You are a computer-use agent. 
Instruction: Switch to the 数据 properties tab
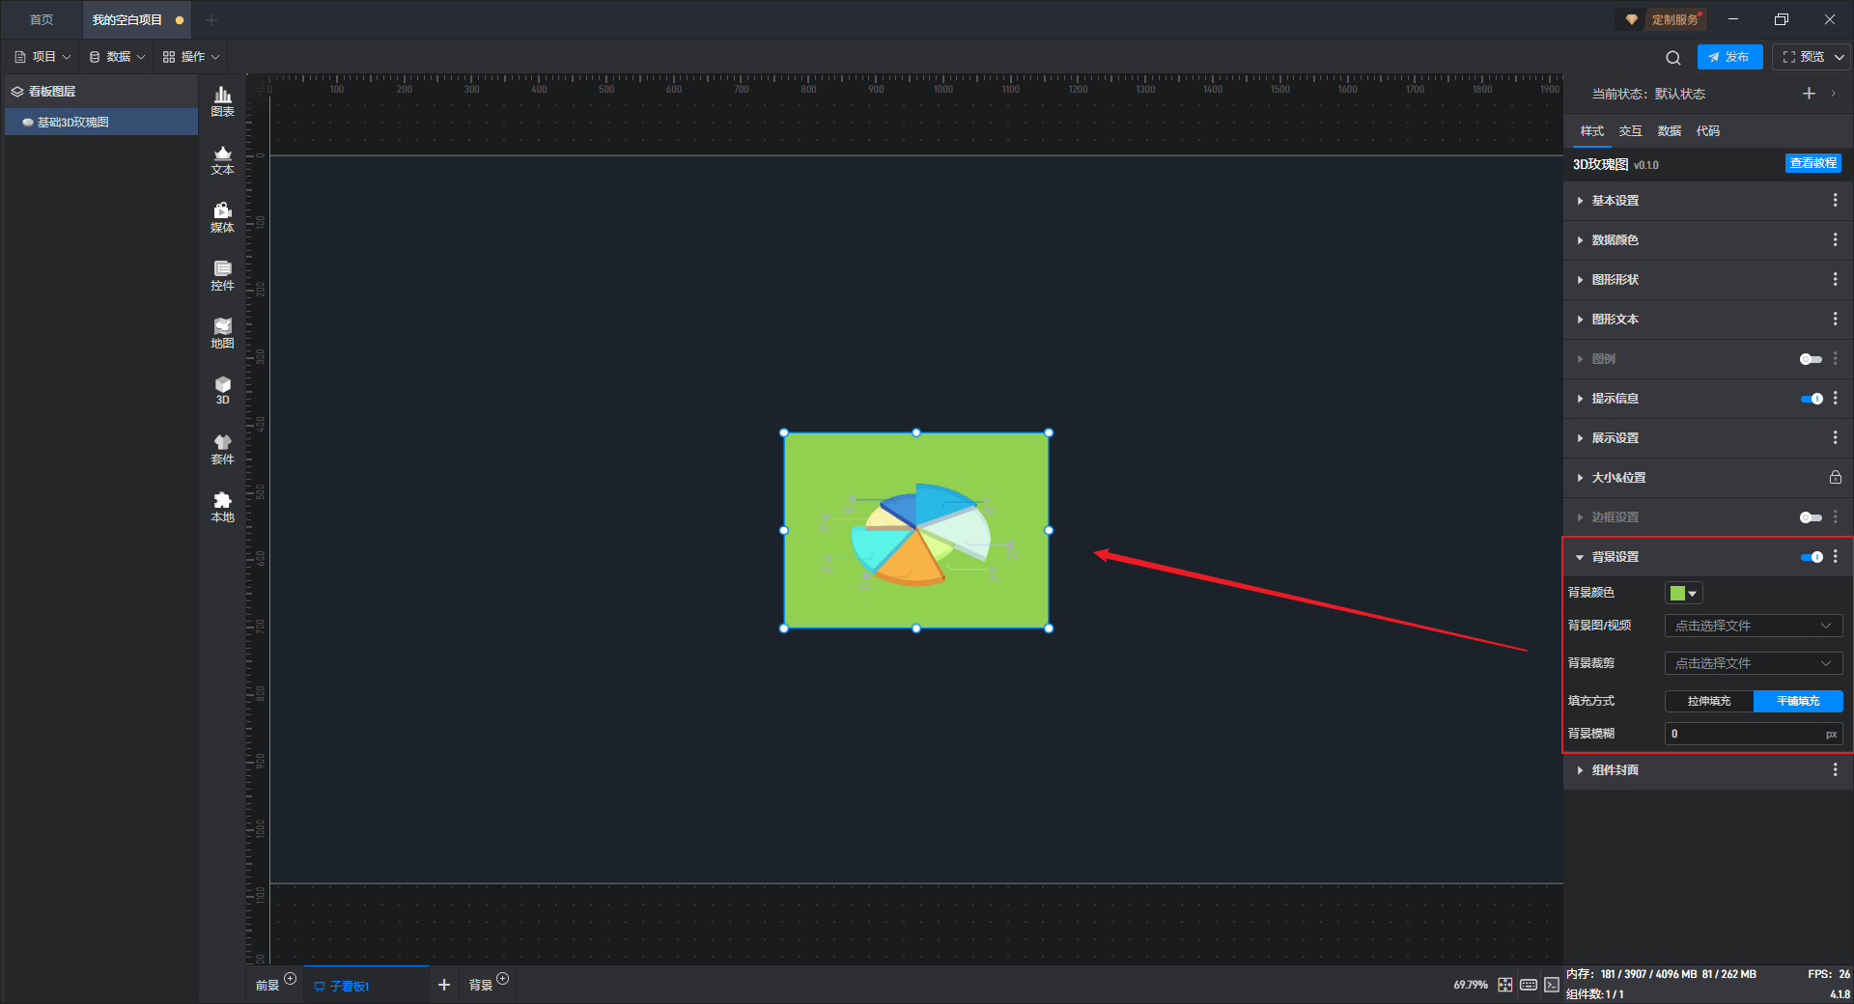pos(1669,130)
